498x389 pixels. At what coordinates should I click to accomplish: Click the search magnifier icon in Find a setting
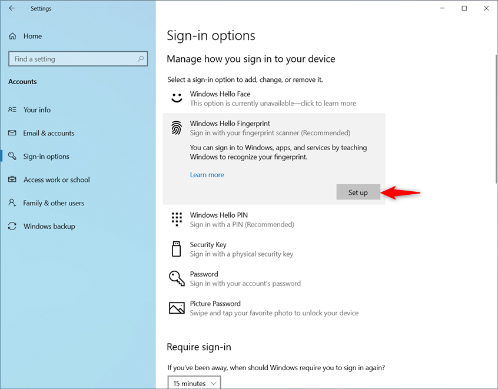coord(140,59)
